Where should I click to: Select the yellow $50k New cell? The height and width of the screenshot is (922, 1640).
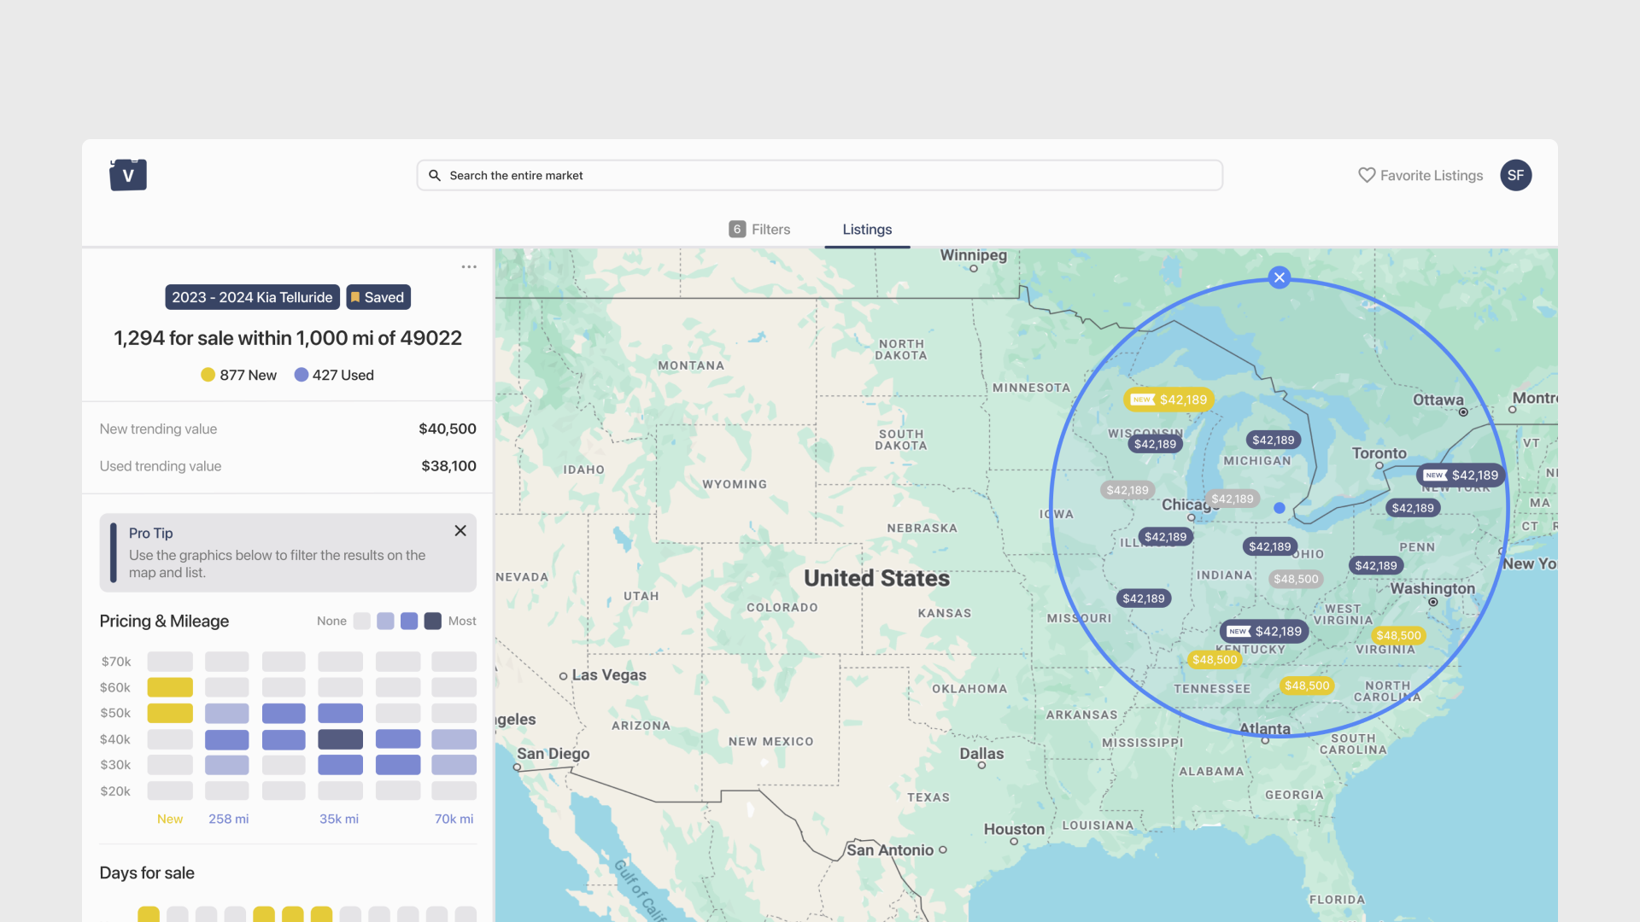pyautogui.click(x=170, y=713)
